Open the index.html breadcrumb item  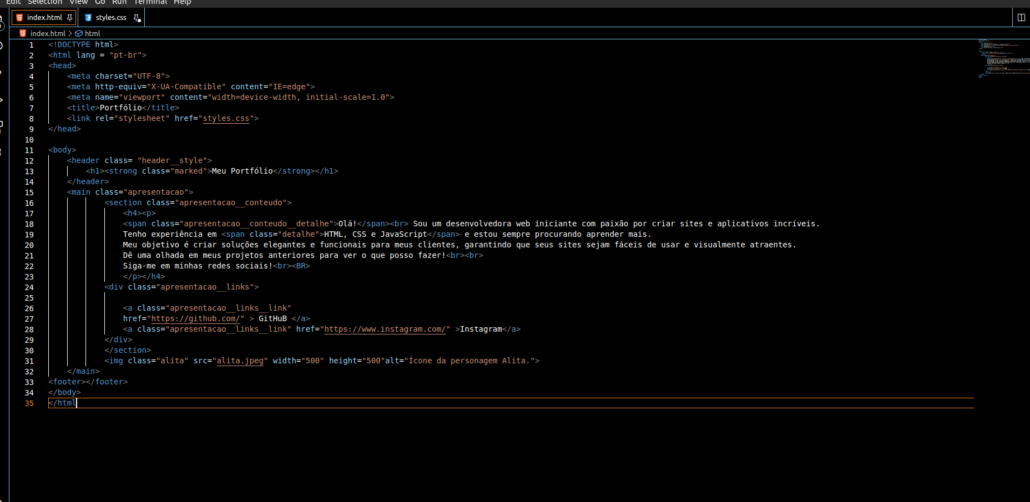[x=48, y=33]
